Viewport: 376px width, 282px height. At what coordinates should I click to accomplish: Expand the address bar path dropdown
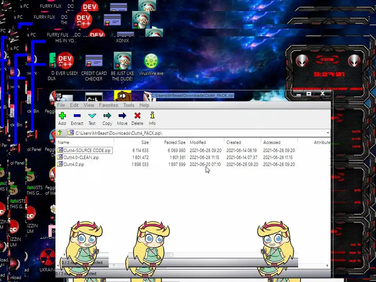click(328, 133)
